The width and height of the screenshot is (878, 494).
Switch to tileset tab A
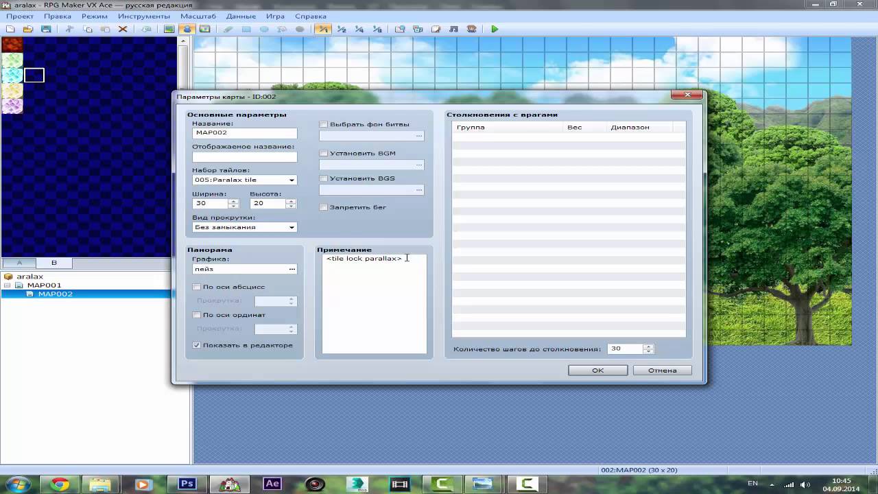19,263
